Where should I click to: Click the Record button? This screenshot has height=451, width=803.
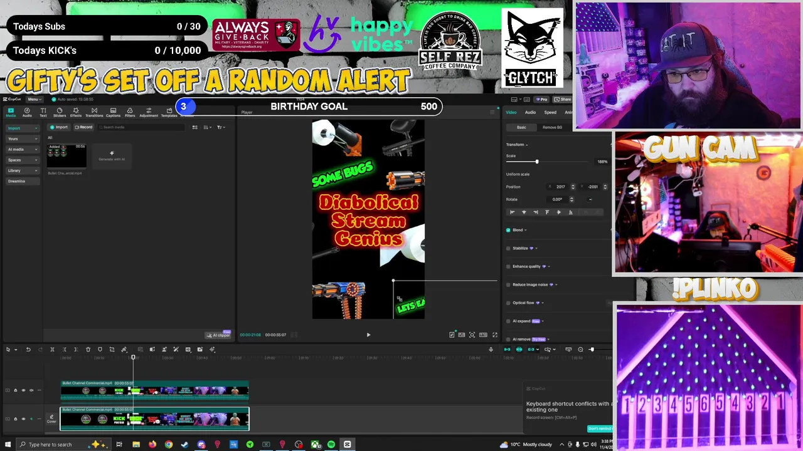pyautogui.click(x=83, y=127)
